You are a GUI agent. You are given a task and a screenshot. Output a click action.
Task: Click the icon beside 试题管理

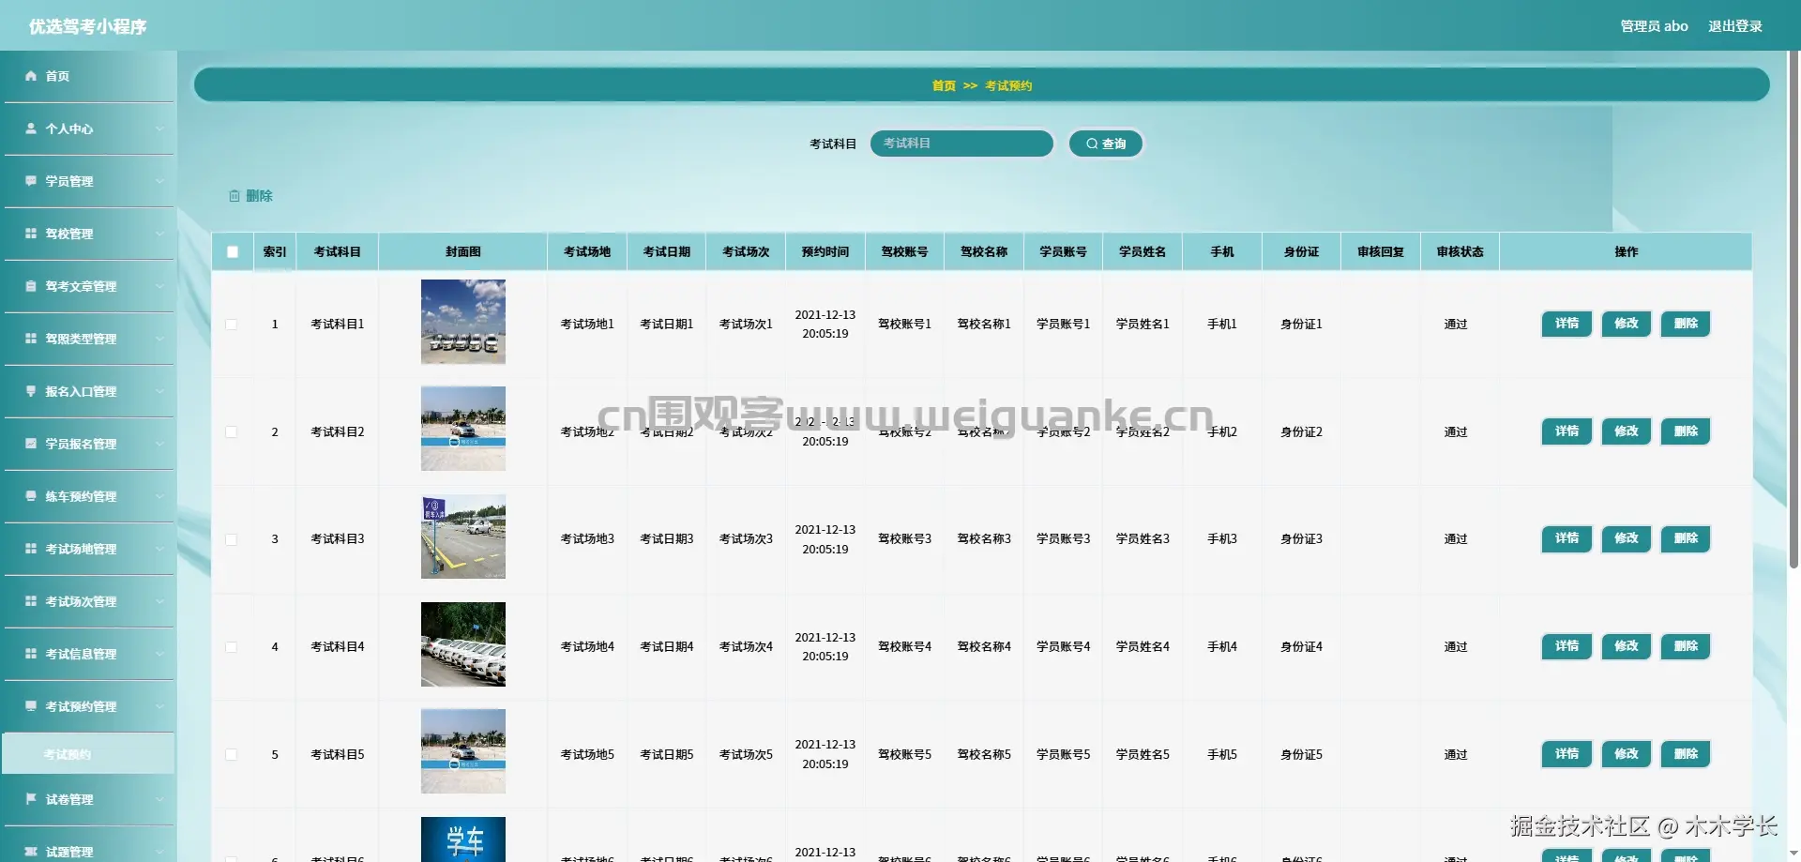31,852
